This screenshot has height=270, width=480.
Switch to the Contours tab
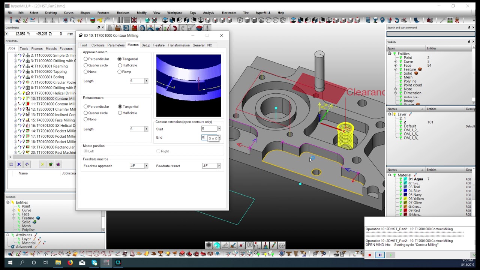point(98,45)
